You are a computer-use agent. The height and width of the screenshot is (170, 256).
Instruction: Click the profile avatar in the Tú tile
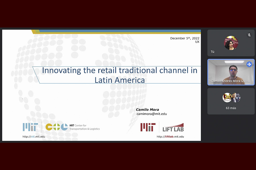[231, 43]
